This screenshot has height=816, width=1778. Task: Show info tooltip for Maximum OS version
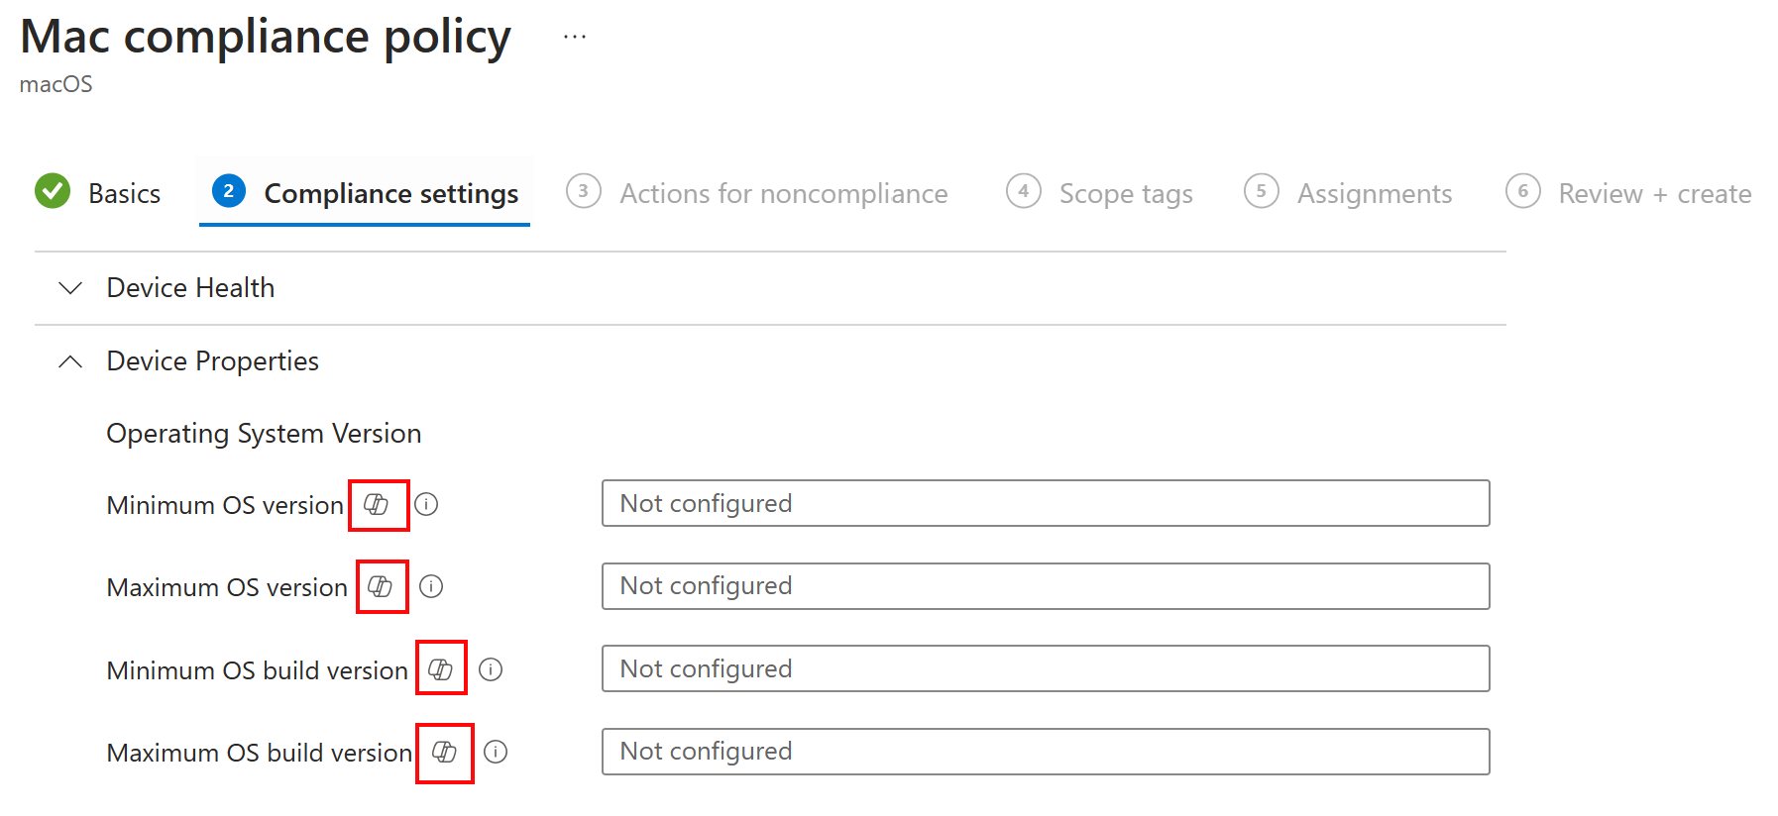(x=431, y=586)
